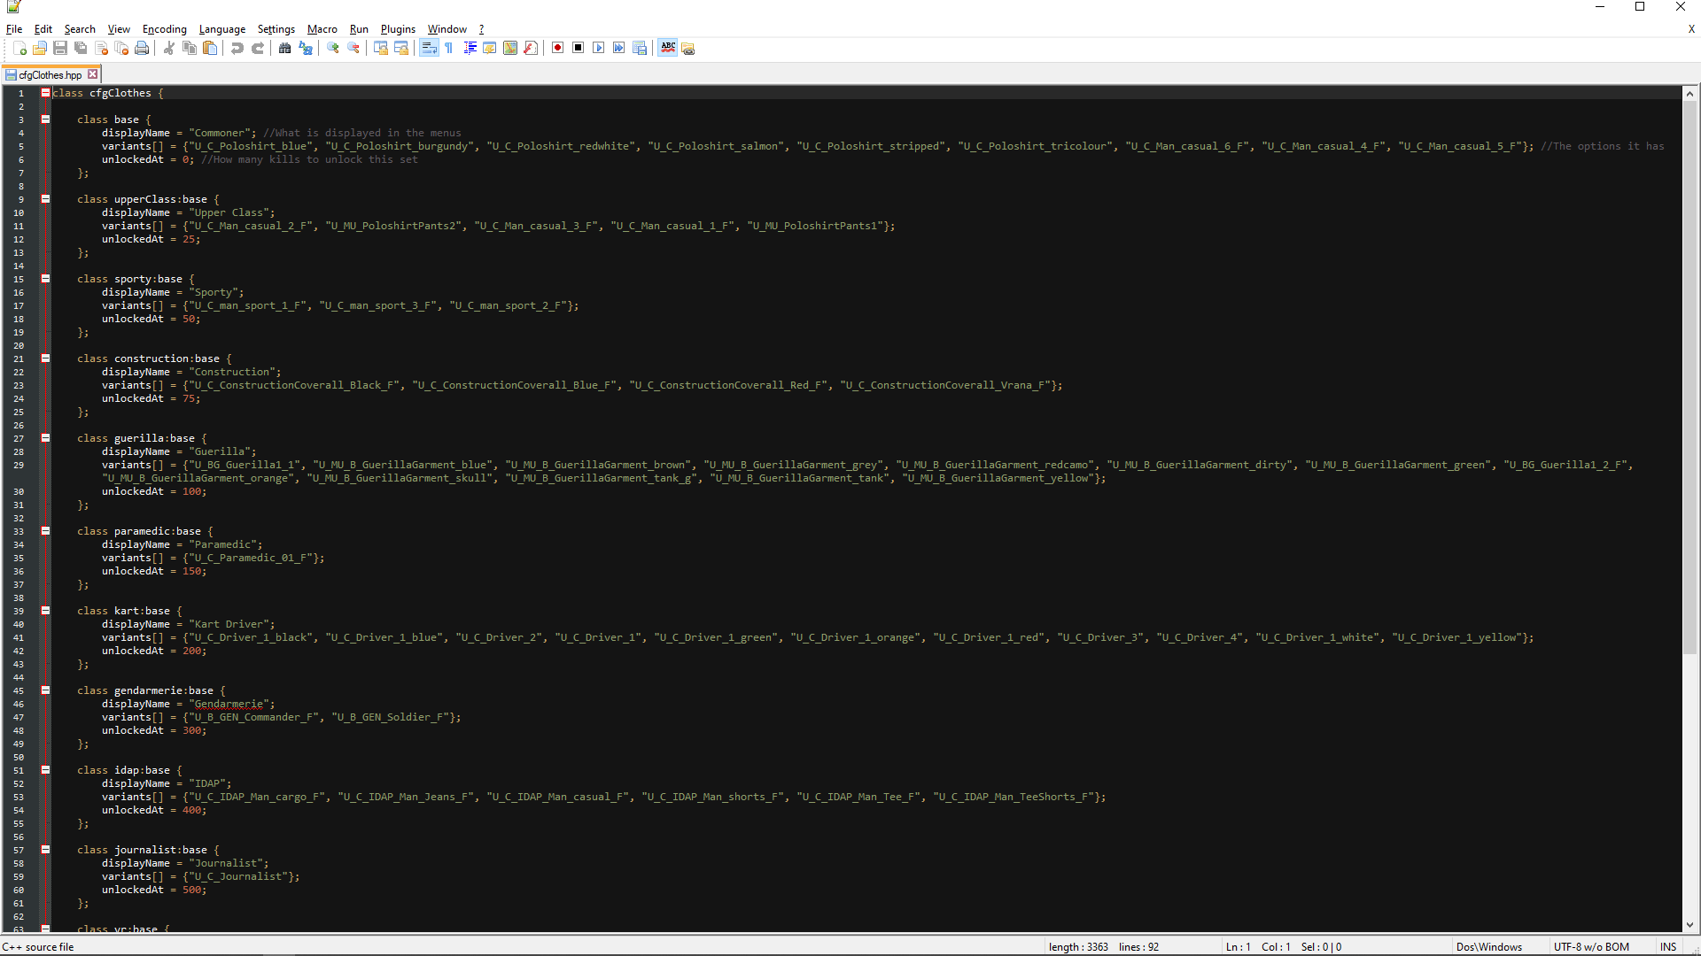Click the INS status bar indicator
This screenshot has height=956, width=1701.
(1667, 946)
